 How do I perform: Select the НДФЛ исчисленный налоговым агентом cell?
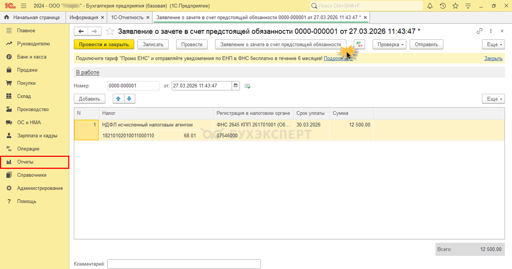coord(156,125)
